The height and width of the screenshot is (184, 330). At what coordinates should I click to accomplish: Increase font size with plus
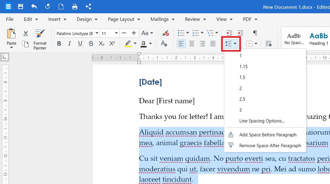[134, 33]
